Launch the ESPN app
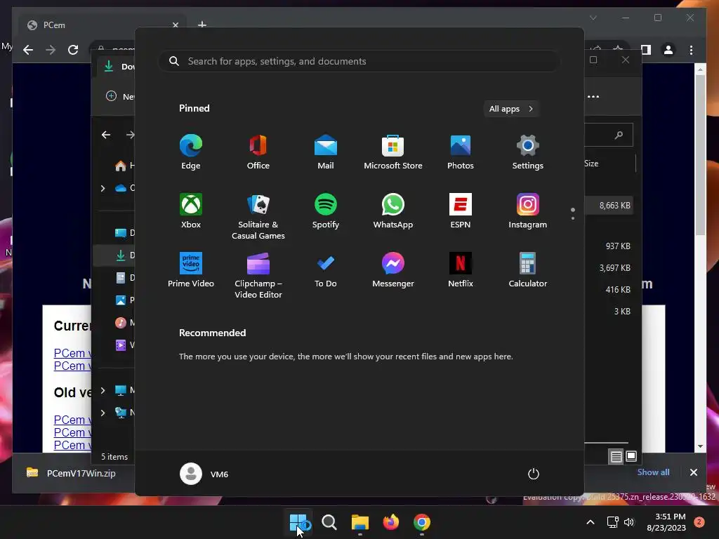The image size is (719, 539). pyautogui.click(x=461, y=211)
